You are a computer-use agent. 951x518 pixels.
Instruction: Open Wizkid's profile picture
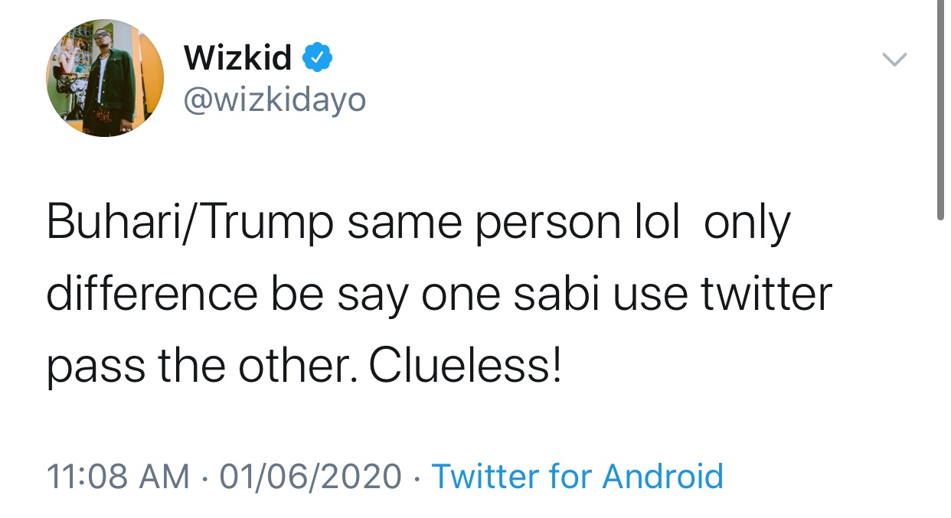tap(105, 78)
